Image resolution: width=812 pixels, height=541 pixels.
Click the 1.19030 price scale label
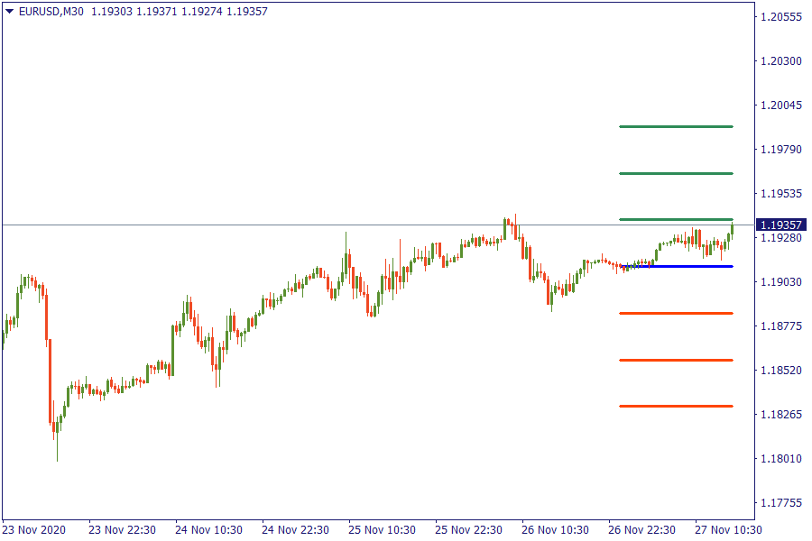point(781,282)
